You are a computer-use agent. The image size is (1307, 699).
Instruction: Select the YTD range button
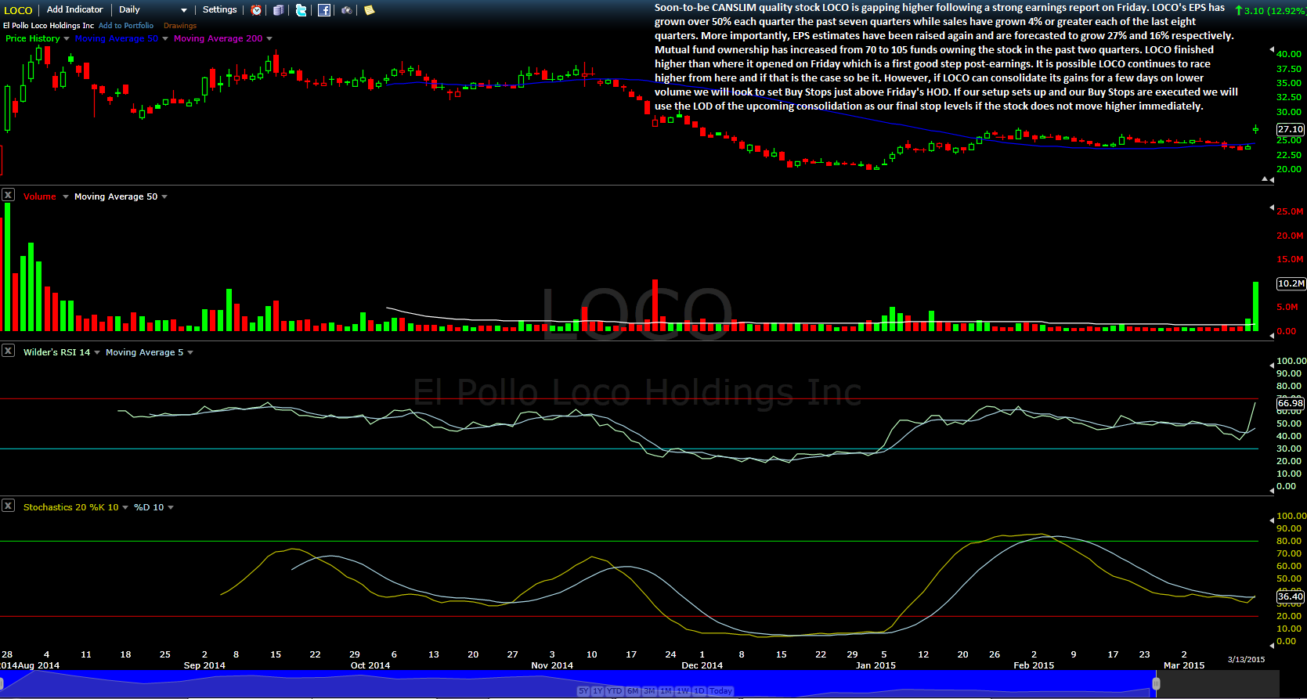pos(615,690)
